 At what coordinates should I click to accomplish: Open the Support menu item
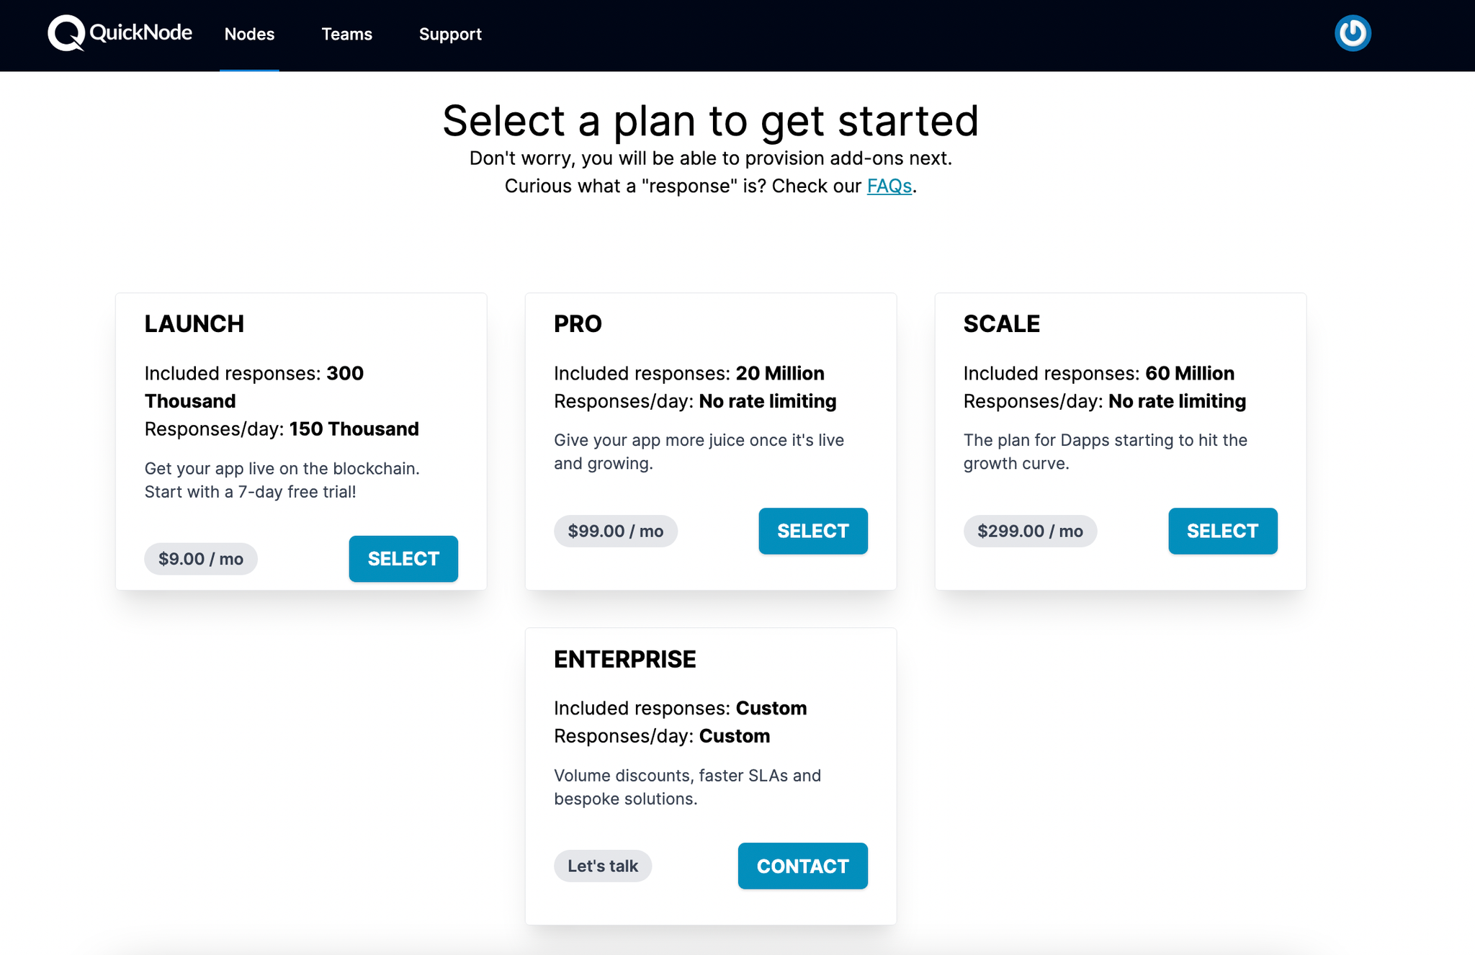tap(450, 34)
